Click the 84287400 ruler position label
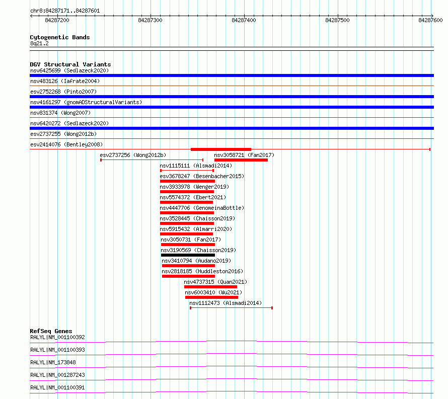The width and height of the screenshot is (448, 399). [244, 20]
